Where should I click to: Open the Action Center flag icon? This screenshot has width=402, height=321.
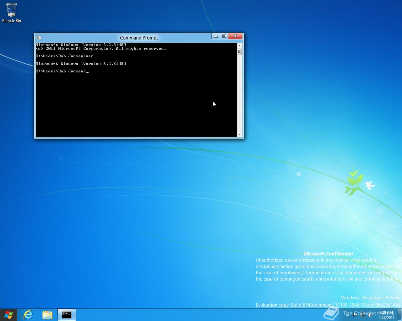[x=355, y=315]
